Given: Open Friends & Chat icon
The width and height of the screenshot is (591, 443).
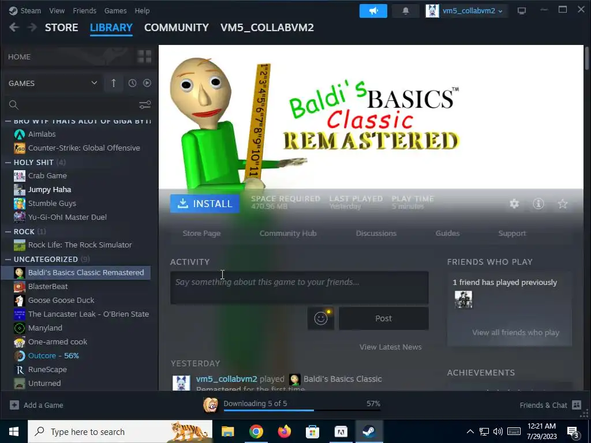Looking at the screenshot, I should click(x=577, y=405).
